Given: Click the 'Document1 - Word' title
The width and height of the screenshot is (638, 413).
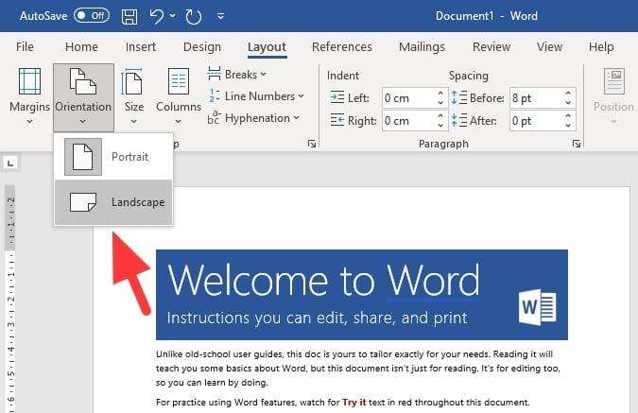Looking at the screenshot, I should [x=486, y=16].
